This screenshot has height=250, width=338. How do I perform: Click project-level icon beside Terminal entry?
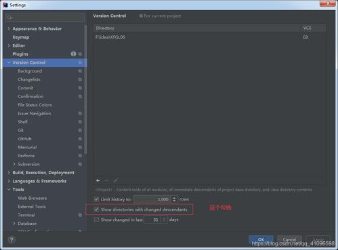[x=80, y=215]
